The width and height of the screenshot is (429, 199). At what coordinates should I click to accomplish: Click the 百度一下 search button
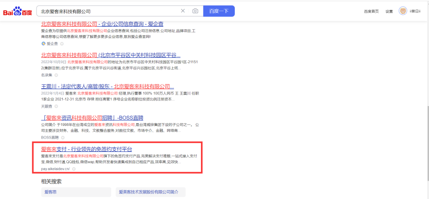[x=219, y=11]
